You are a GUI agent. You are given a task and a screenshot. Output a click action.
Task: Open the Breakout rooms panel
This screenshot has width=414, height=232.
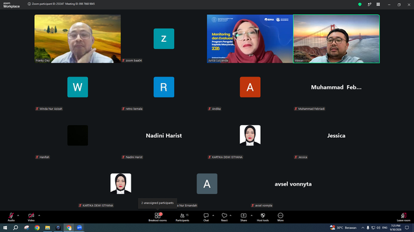point(157,217)
